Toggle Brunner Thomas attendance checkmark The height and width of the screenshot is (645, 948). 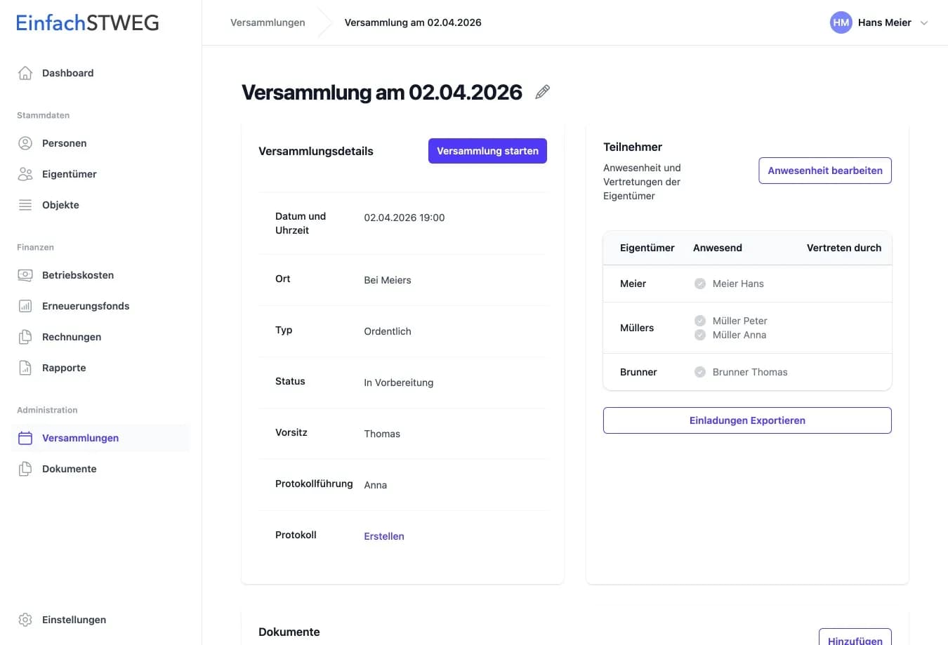[x=699, y=372]
